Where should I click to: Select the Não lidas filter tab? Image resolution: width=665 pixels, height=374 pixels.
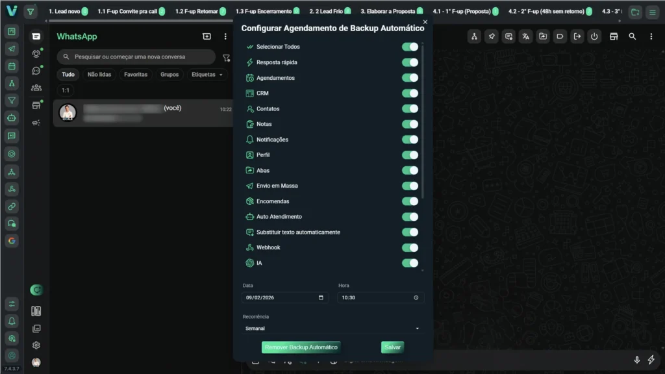[x=99, y=75]
